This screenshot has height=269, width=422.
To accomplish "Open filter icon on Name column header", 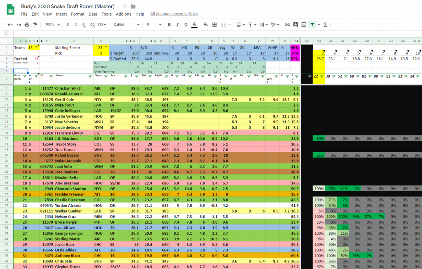I will pyautogui.click(x=90, y=76).
